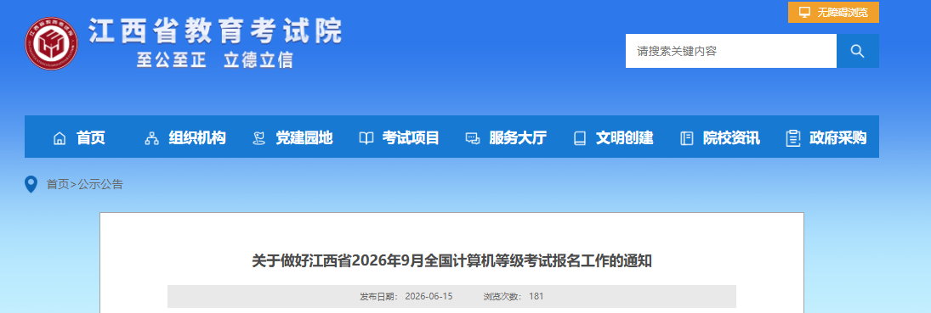Open the 首页 navigation menu item
Screen dimensions: 931x313
[91, 139]
